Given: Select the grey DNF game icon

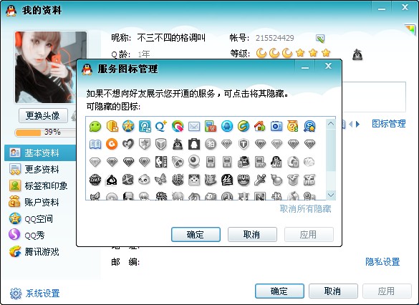Looking at the screenshot, I should point(95,180).
